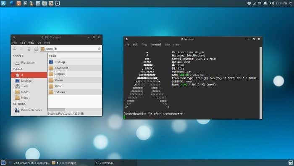Go back in File Manager
This screenshot has height=166, width=294.
[15, 49]
